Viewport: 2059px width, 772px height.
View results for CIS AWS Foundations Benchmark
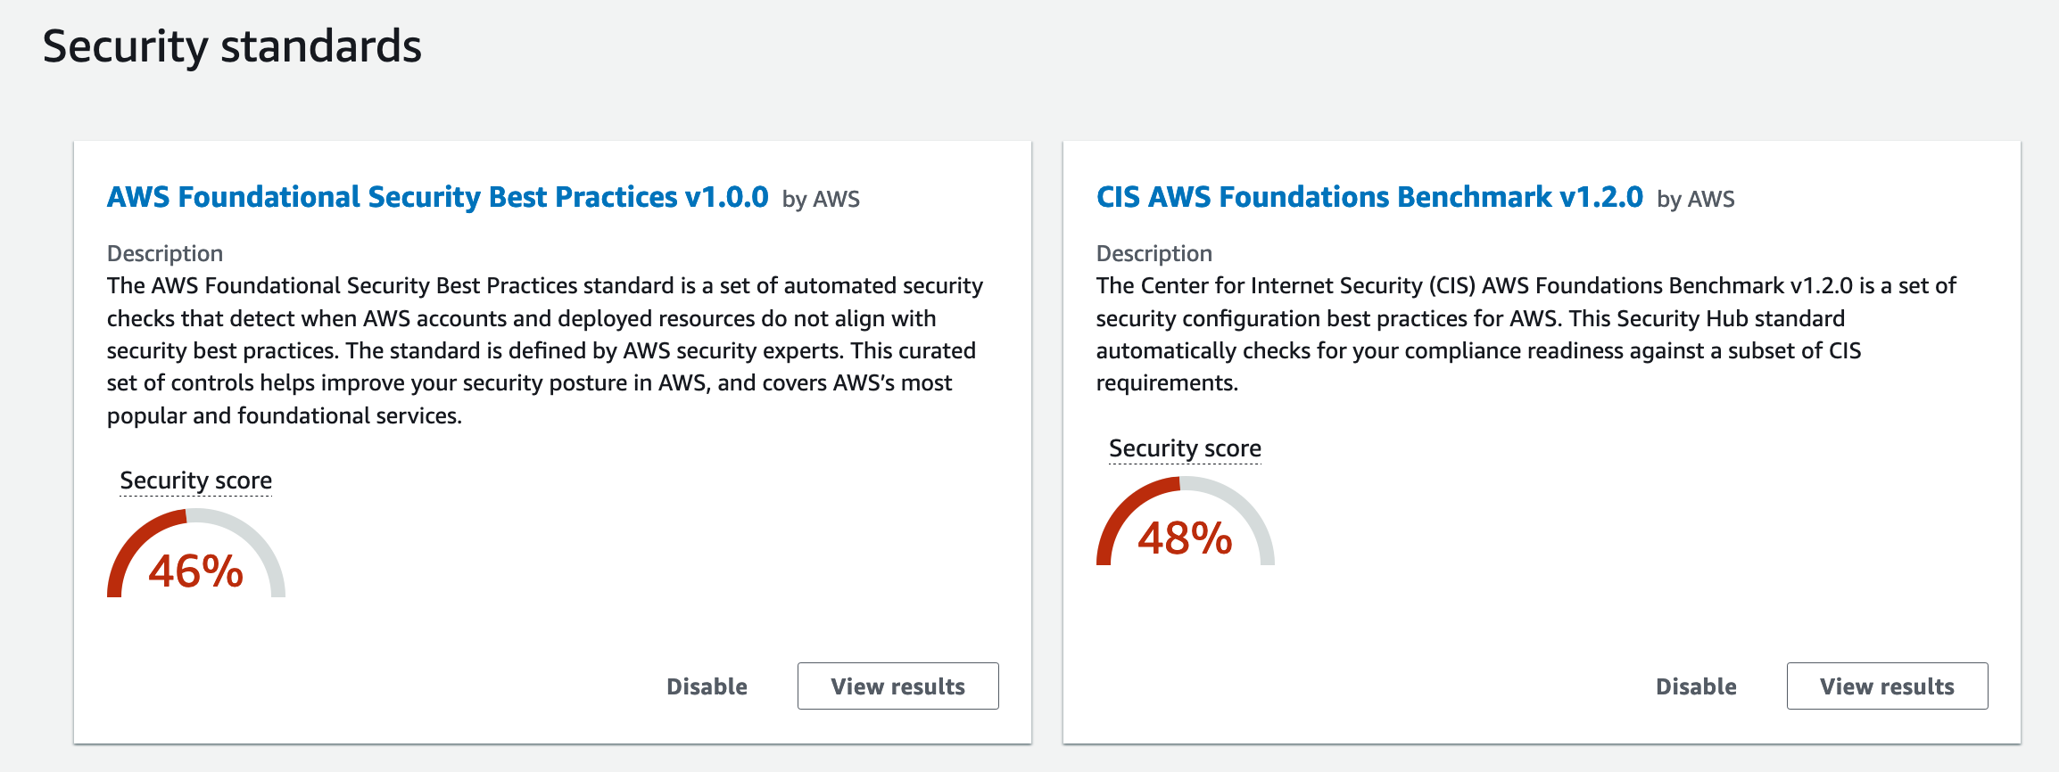pos(1887,686)
